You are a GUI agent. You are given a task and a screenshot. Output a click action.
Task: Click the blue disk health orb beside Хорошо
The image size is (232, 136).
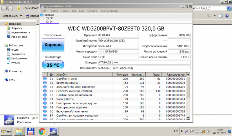[x=42, y=15]
